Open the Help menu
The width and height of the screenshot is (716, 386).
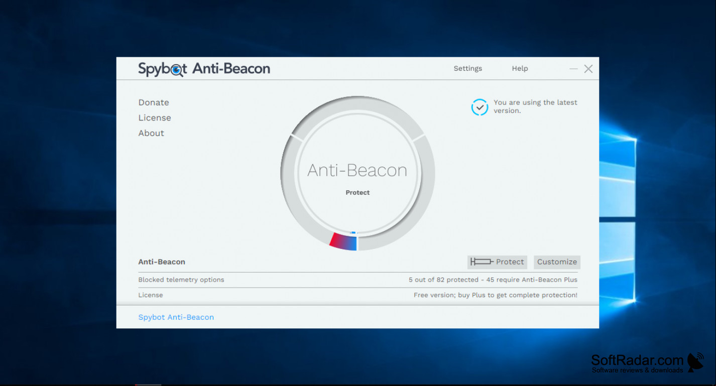[x=520, y=69]
